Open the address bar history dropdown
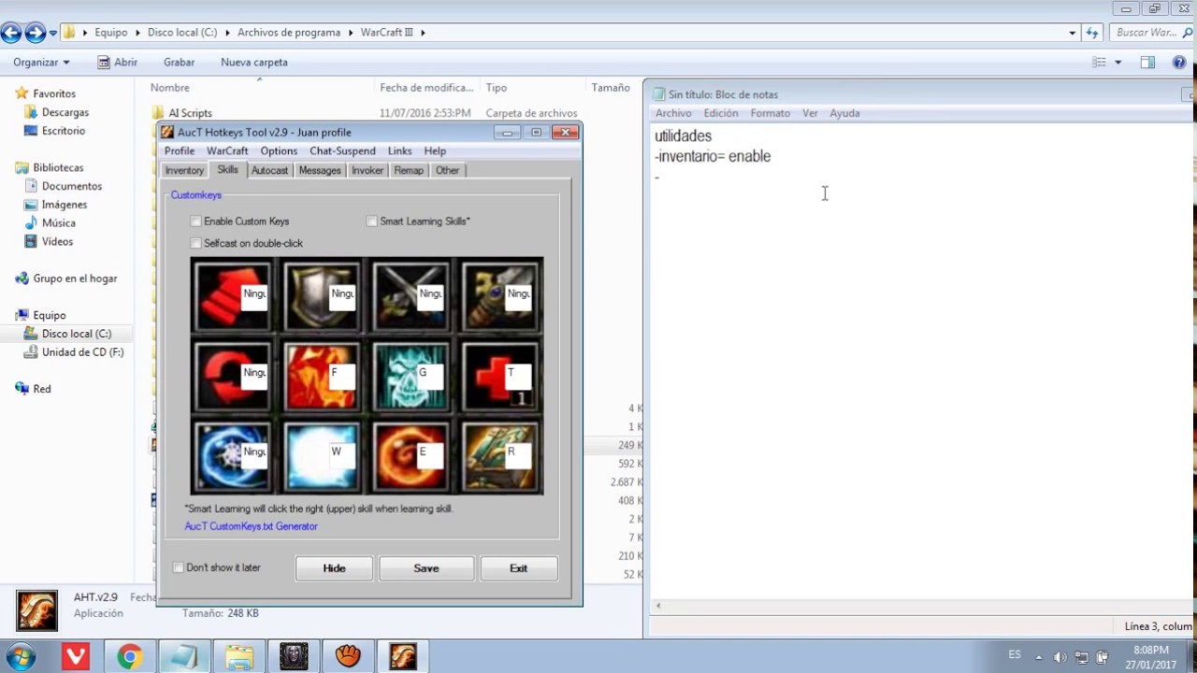The height and width of the screenshot is (673, 1197). pyautogui.click(x=1072, y=33)
